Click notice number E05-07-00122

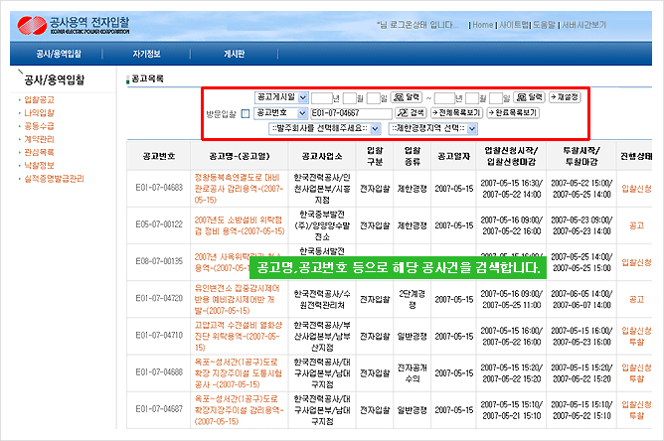pos(159,224)
